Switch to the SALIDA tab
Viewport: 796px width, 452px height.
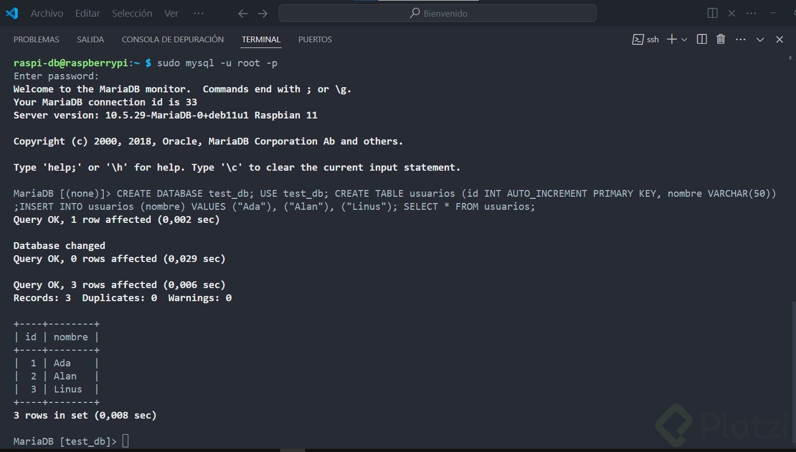click(90, 40)
